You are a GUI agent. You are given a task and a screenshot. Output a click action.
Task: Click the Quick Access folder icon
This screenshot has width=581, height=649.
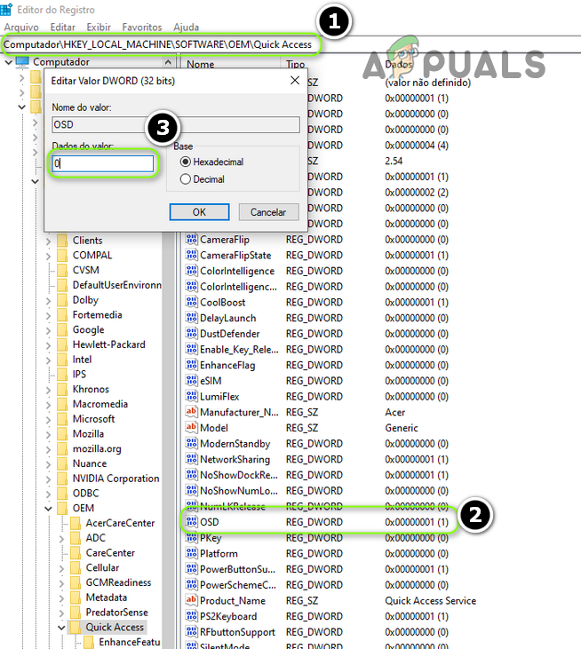point(76,627)
